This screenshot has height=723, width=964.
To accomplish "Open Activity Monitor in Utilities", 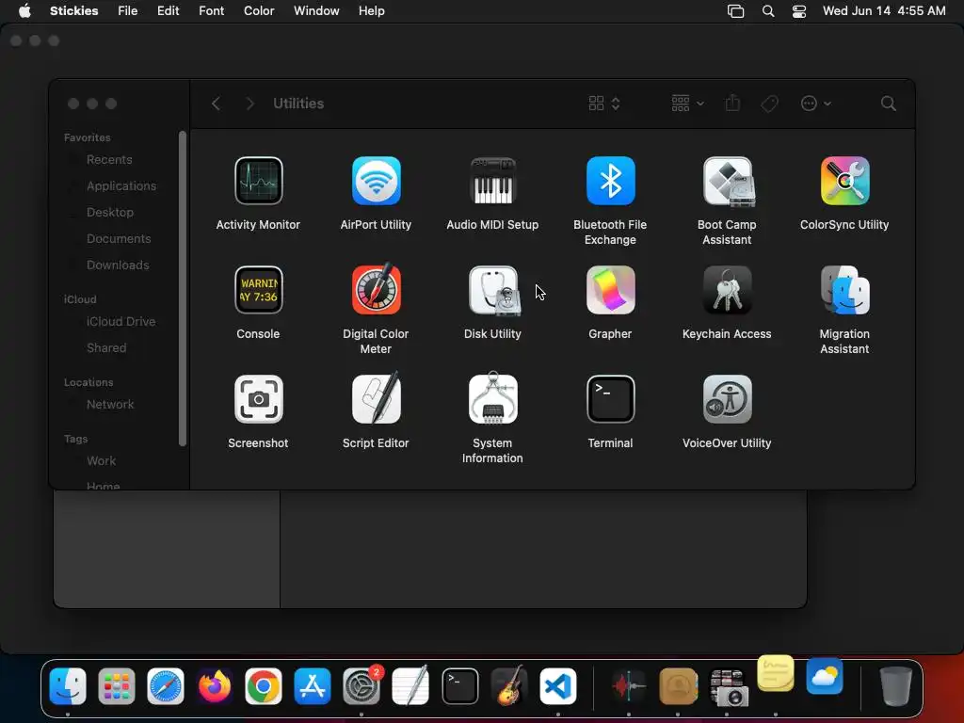I will click(x=258, y=181).
